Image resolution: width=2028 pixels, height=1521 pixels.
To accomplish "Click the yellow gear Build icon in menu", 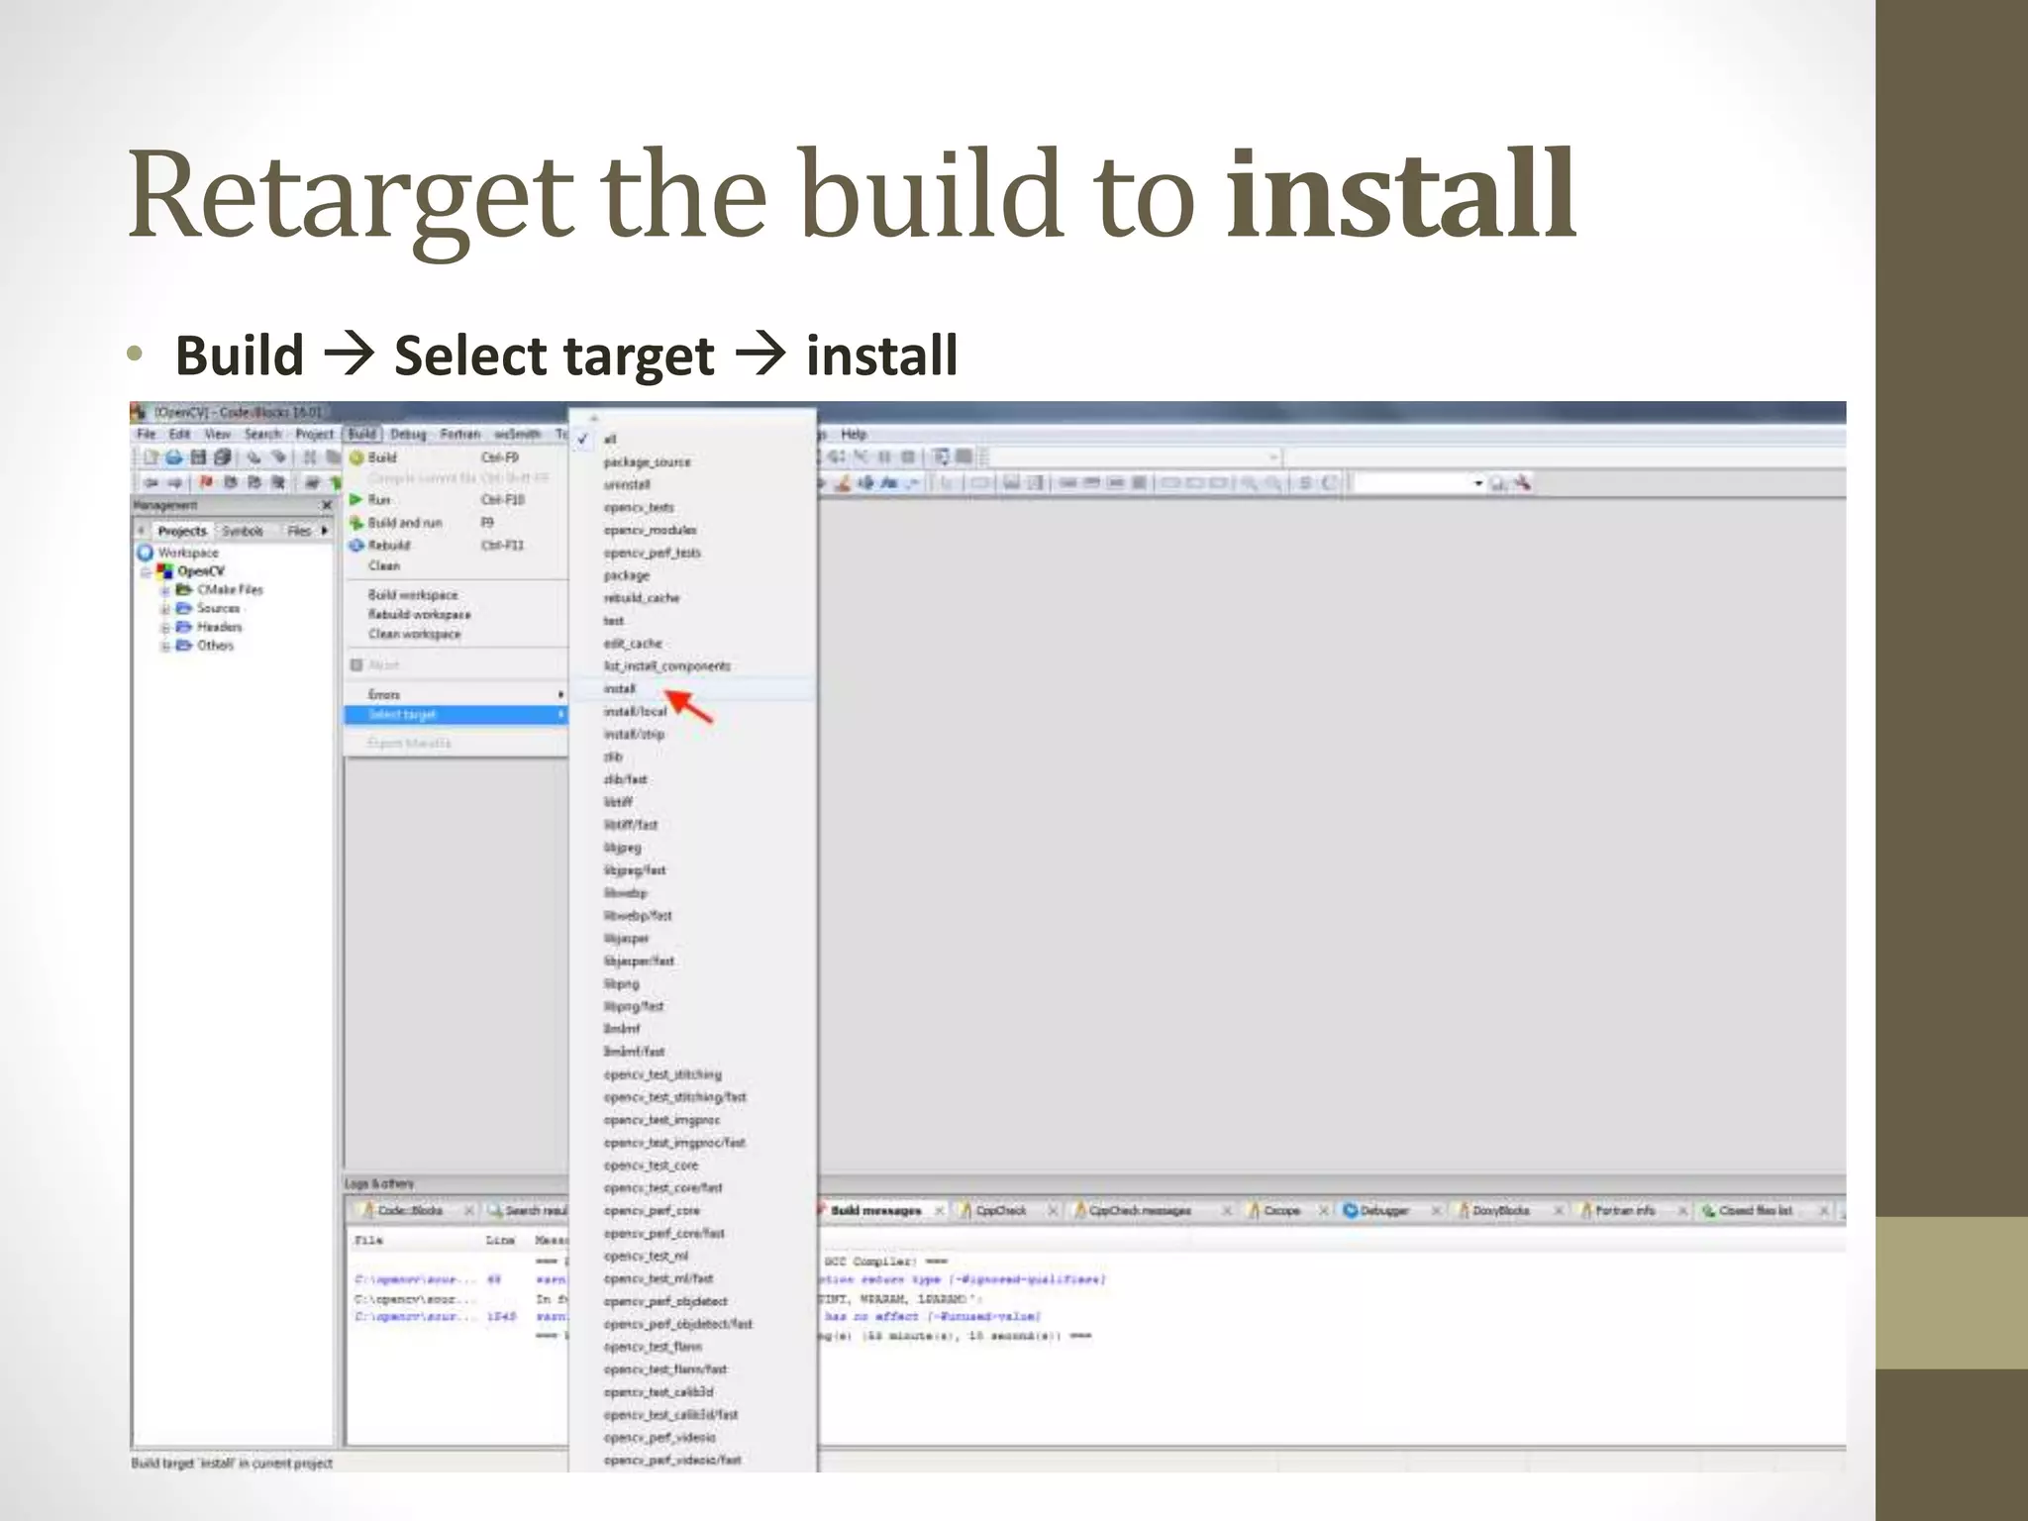I will click(357, 457).
